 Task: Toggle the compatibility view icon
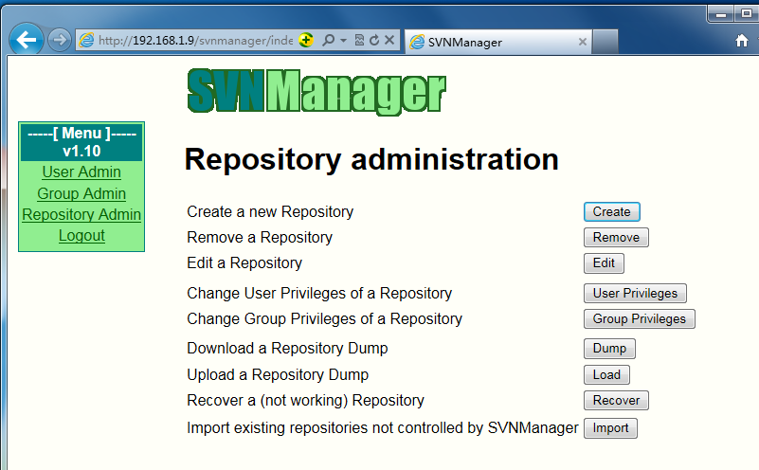pos(359,40)
